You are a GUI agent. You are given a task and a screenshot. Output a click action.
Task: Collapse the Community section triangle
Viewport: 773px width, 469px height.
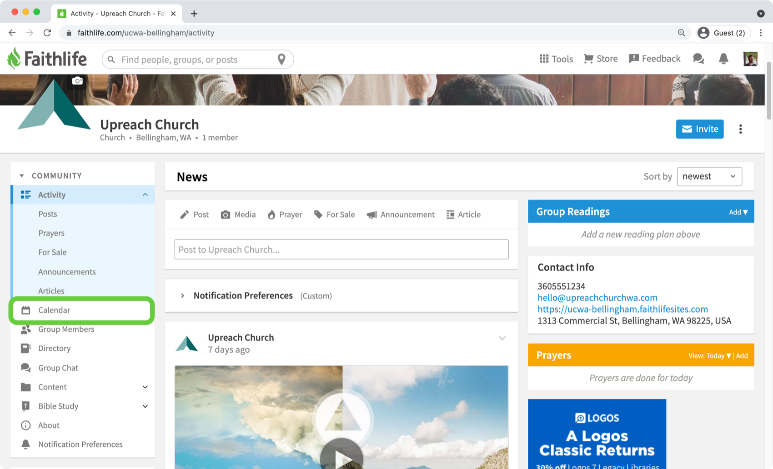pyautogui.click(x=21, y=176)
